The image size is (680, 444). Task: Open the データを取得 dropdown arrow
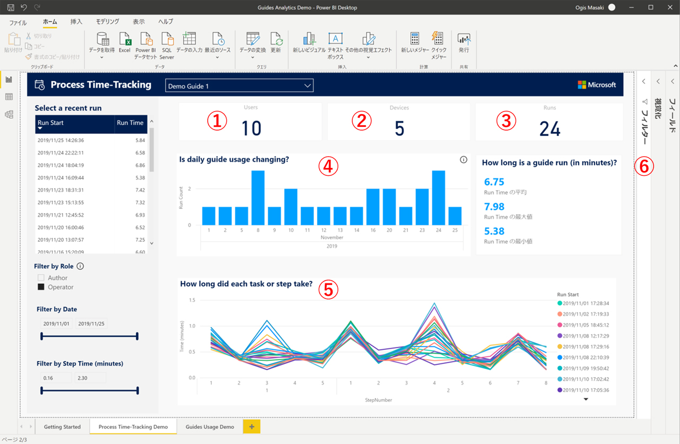pyautogui.click(x=101, y=57)
